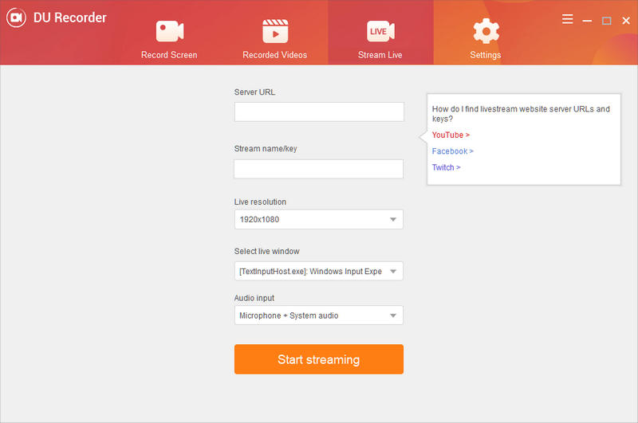Select the Stream Live icon
This screenshot has width=638, height=423.
pos(380,31)
